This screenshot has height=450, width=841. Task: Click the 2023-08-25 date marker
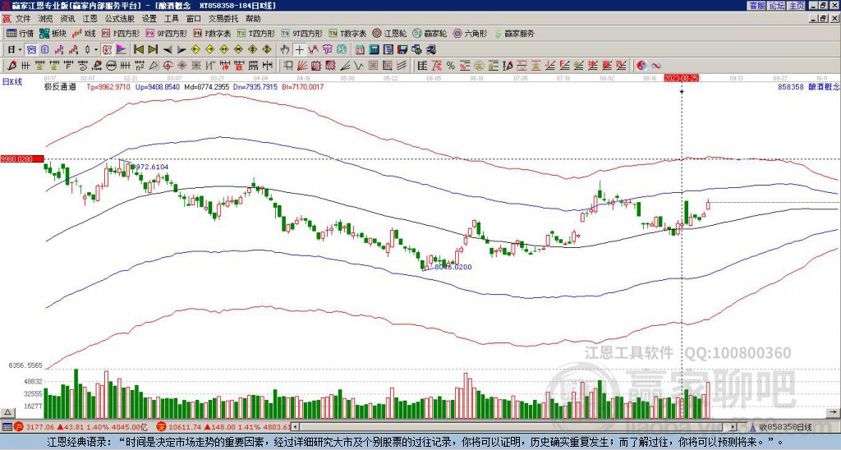pyautogui.click(x=681, y=78)
